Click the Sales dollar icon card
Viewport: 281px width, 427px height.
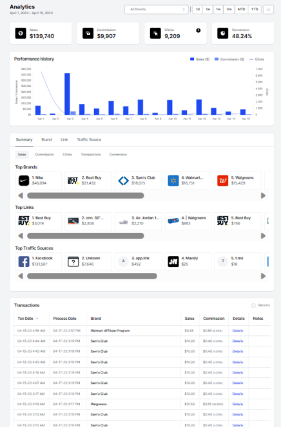[21, 34]
